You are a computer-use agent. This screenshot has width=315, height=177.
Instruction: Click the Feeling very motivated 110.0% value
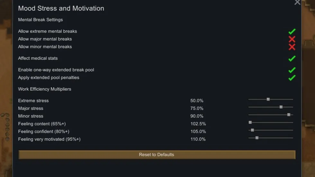coord(198,139)
